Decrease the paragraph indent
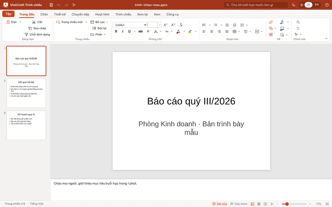 click(x=227, y=25)
